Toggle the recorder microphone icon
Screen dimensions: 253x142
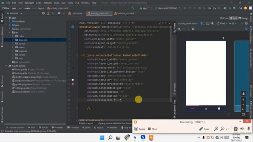tap(249, 129)
